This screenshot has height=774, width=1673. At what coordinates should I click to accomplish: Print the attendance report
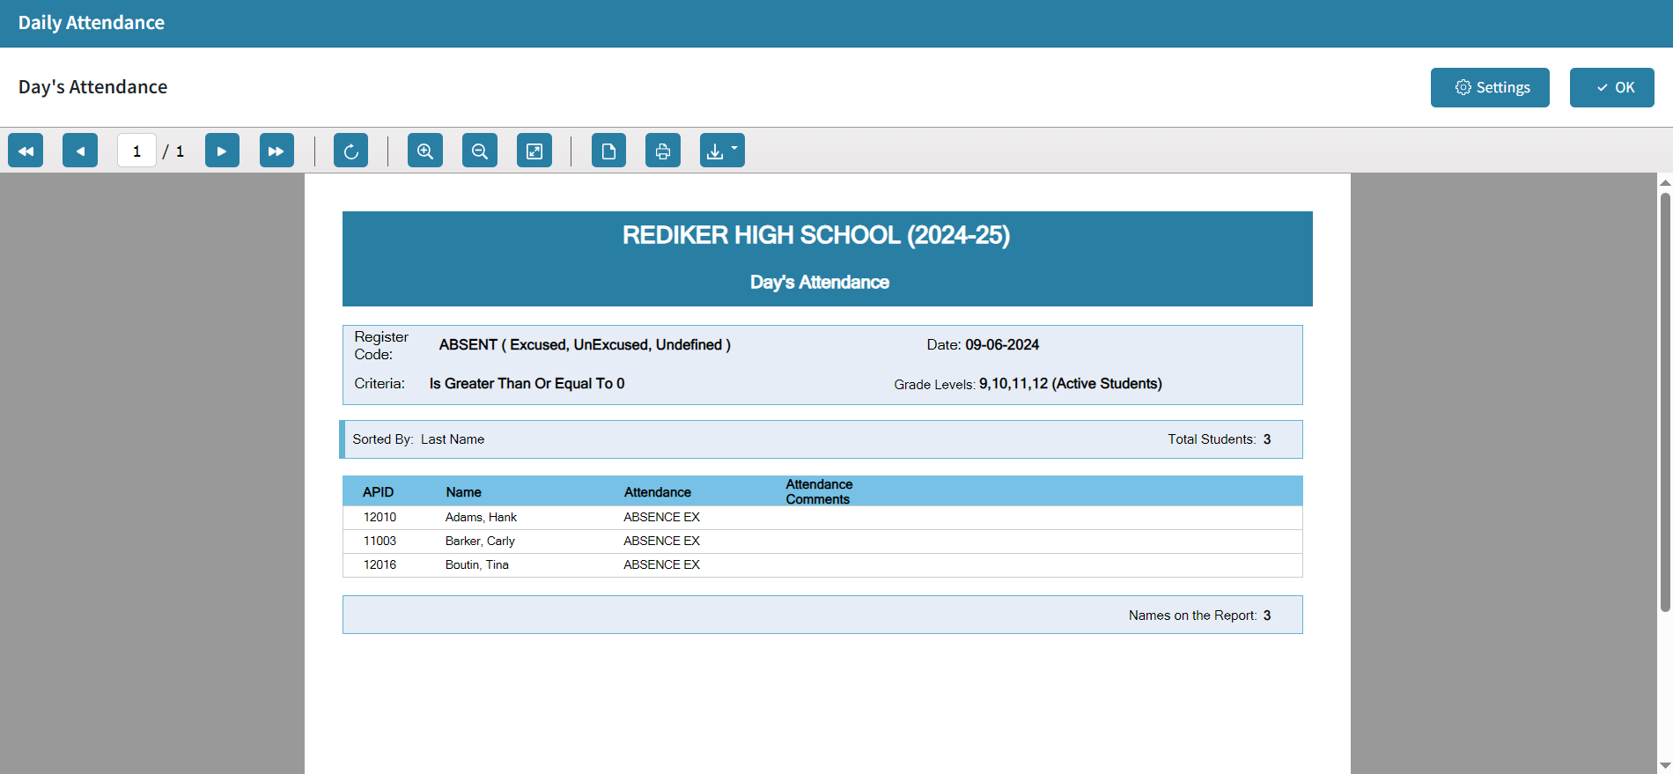663,151
